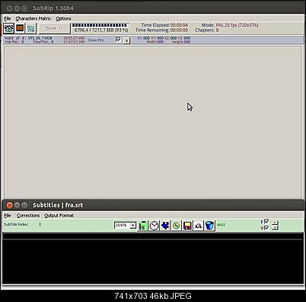The image size is (306, 302).
Task: Open the Characters Matrix menu
Action: [33, 18]
